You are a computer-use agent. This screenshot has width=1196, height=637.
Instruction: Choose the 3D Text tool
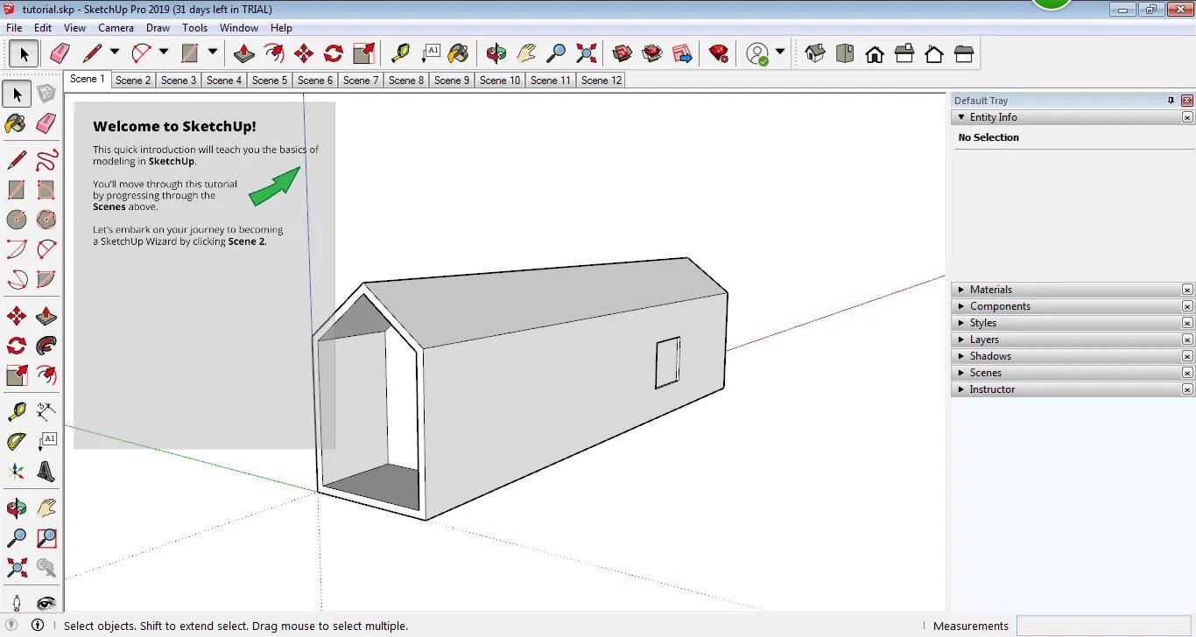pos(46,472)
